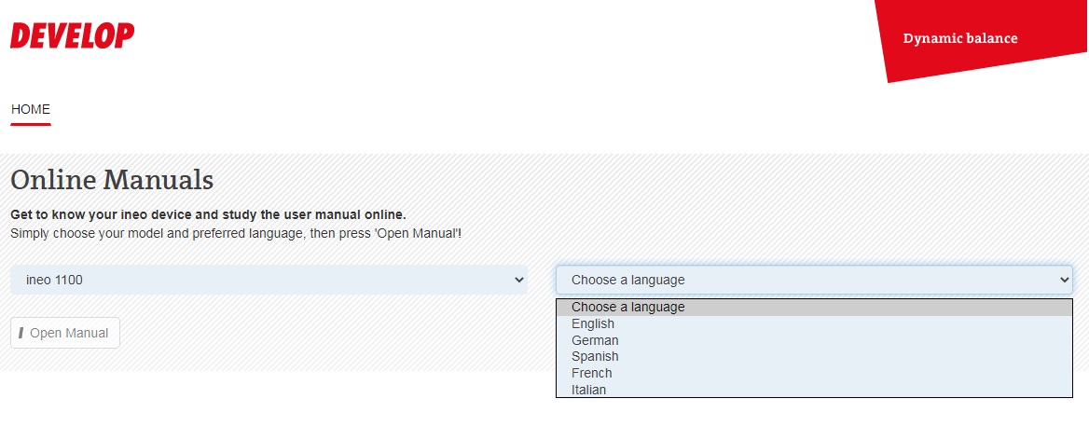Click the arrow on the model selector
Screen dimensions: 1089x426
[x=519, y=280]
